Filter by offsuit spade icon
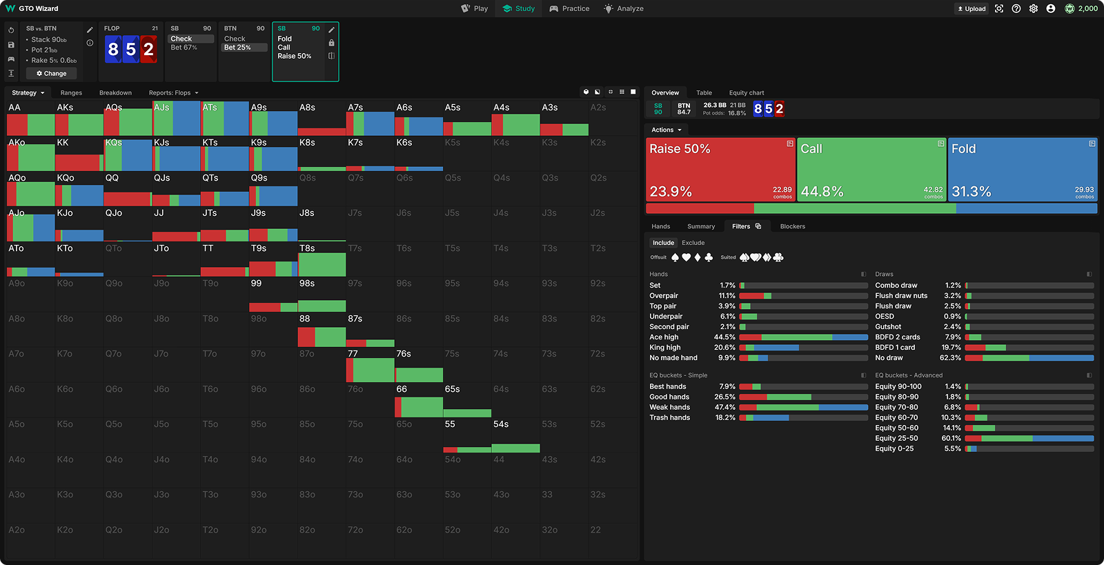The width and height of the screenshot is (1104, 565). click(675, 257)
